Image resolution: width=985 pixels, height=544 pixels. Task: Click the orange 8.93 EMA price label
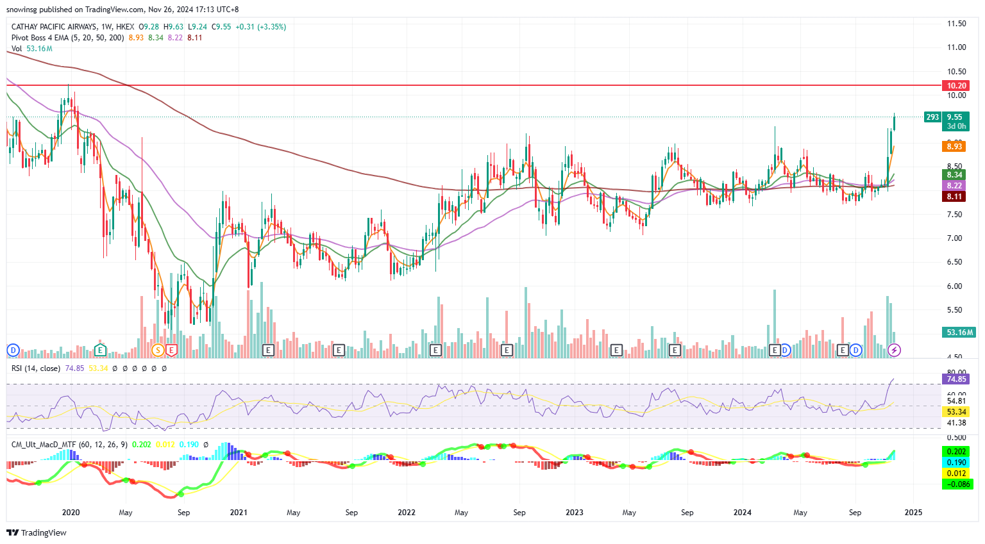pos(954,147)
